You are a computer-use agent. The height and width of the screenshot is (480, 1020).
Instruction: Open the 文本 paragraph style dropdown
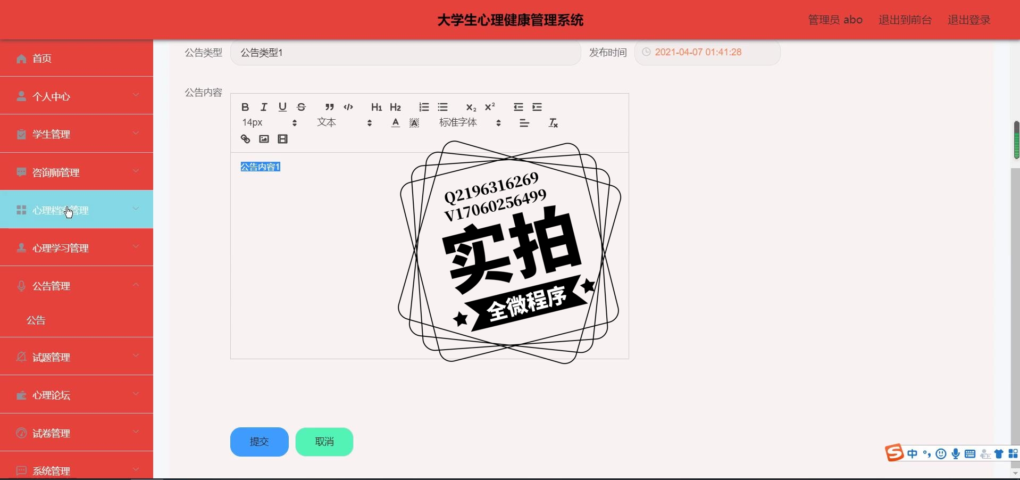click(344, 123)
